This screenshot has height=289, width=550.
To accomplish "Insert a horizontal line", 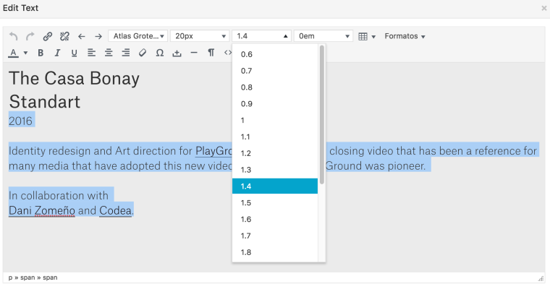I will point(194,53).
